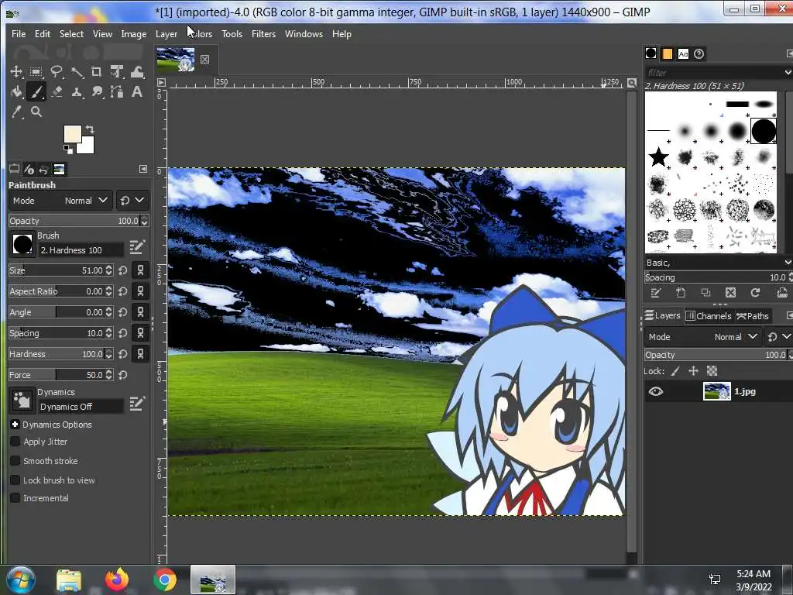This screenshot has height=595, width=793.
Task: Toggle visibility of 1.jpg layer
Action: coord(655,391)
